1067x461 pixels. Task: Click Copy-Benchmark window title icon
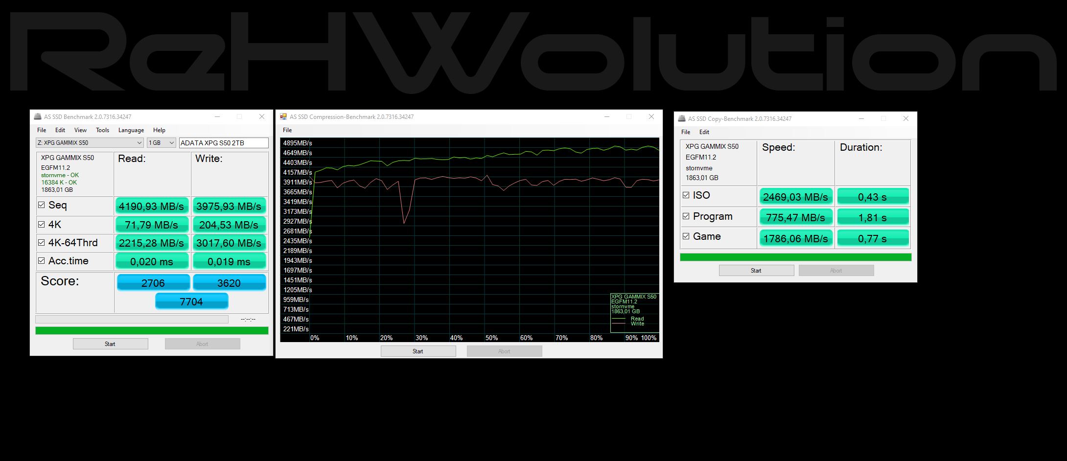(x=682, y=118)
